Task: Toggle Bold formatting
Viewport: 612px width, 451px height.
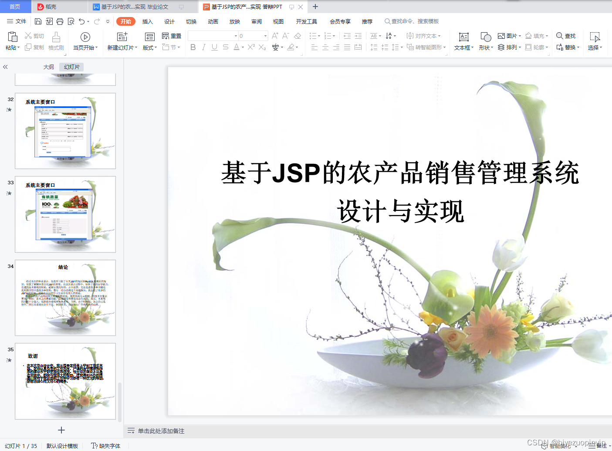Action: [x=193, y=47]
